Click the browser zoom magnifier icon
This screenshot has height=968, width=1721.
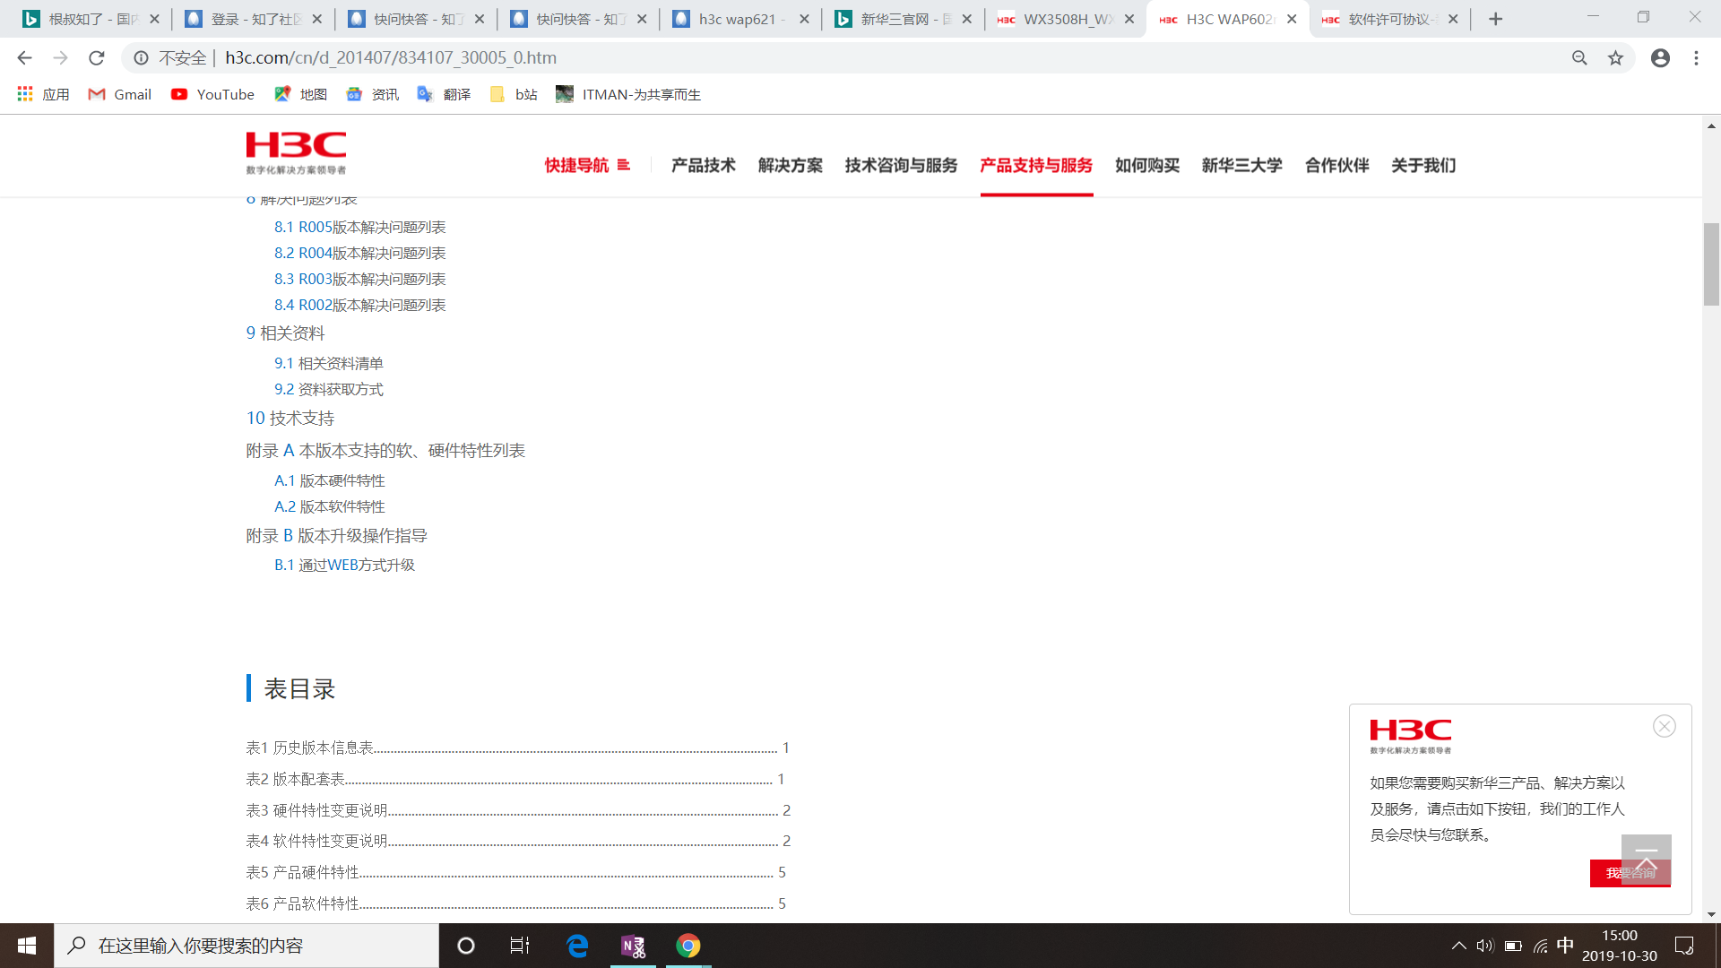click(x=1579, y=58)
